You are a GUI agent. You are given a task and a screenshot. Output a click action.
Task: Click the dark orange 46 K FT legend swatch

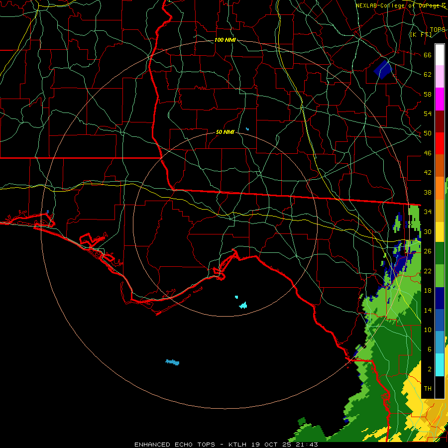(x=440, y=165)
